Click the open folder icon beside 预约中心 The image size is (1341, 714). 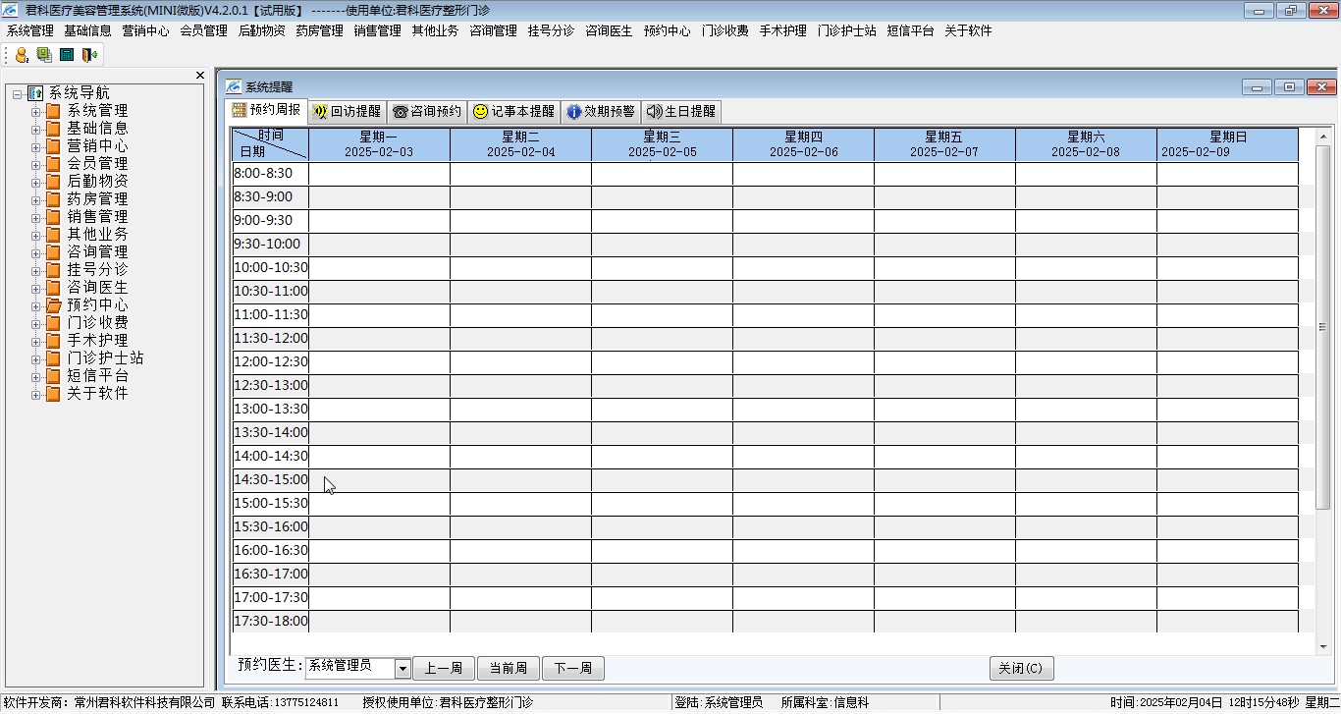tap(53, 305)
